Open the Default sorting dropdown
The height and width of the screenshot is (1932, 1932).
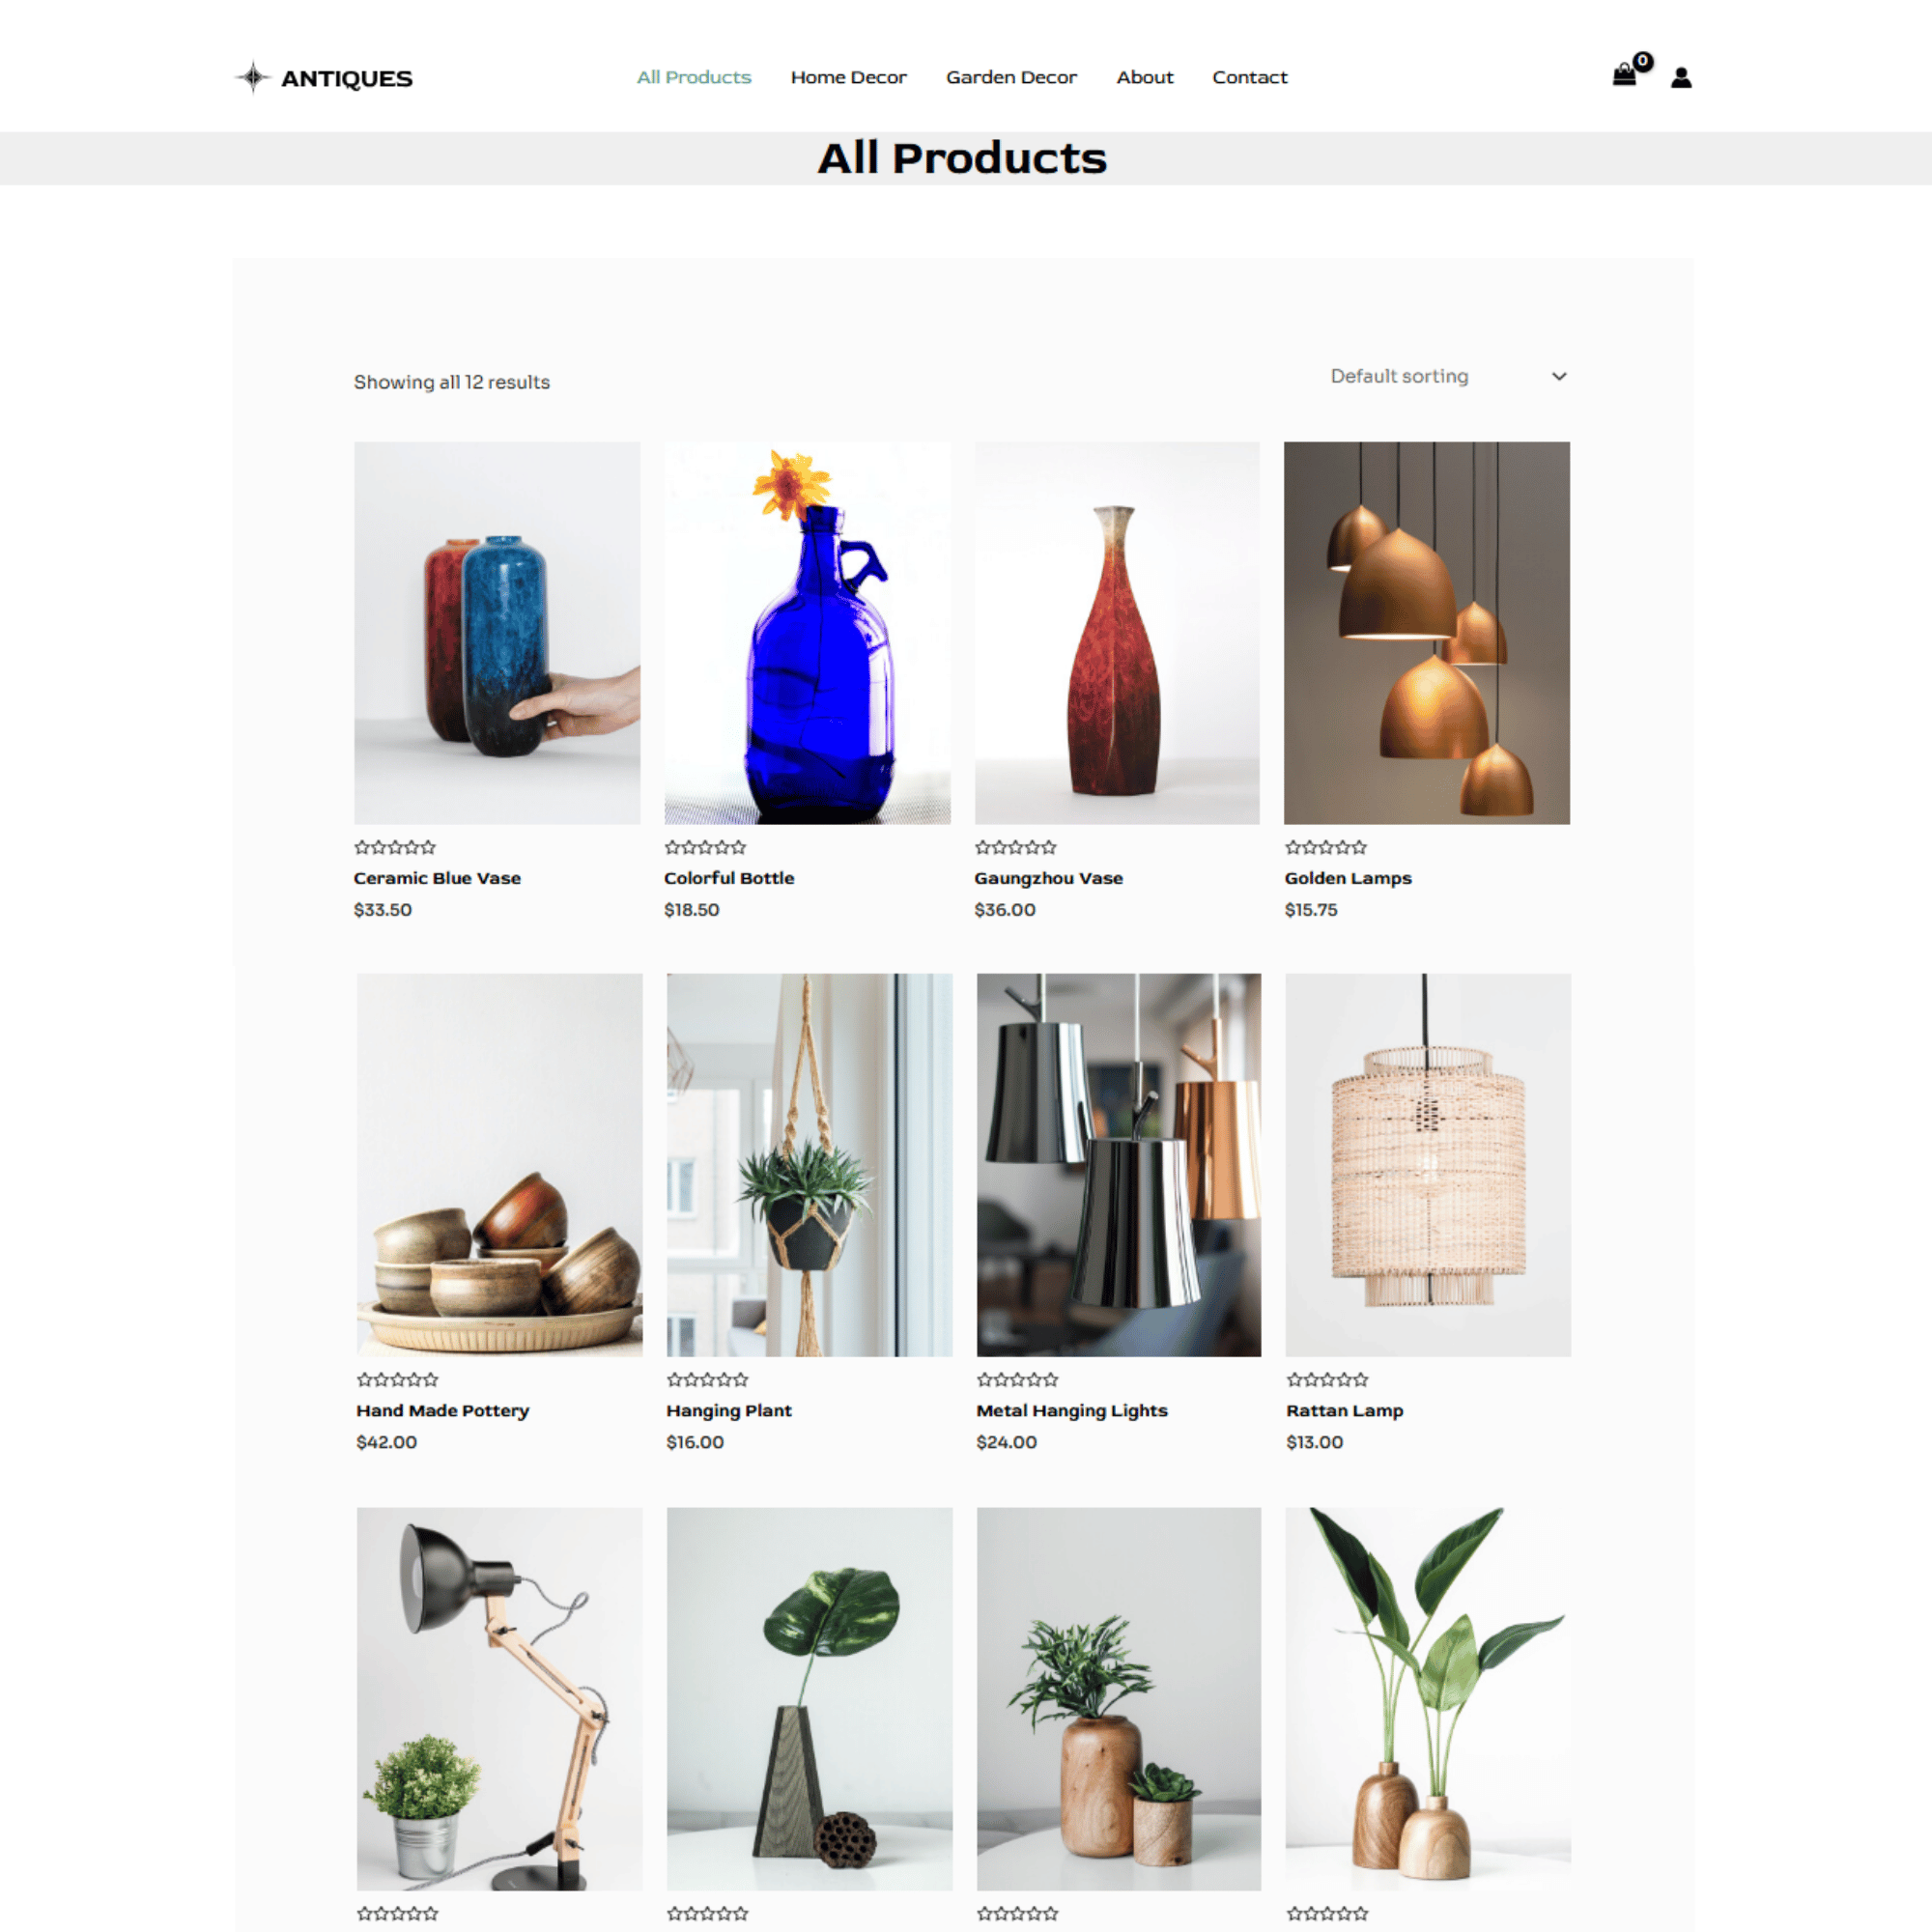[1448, 376]
